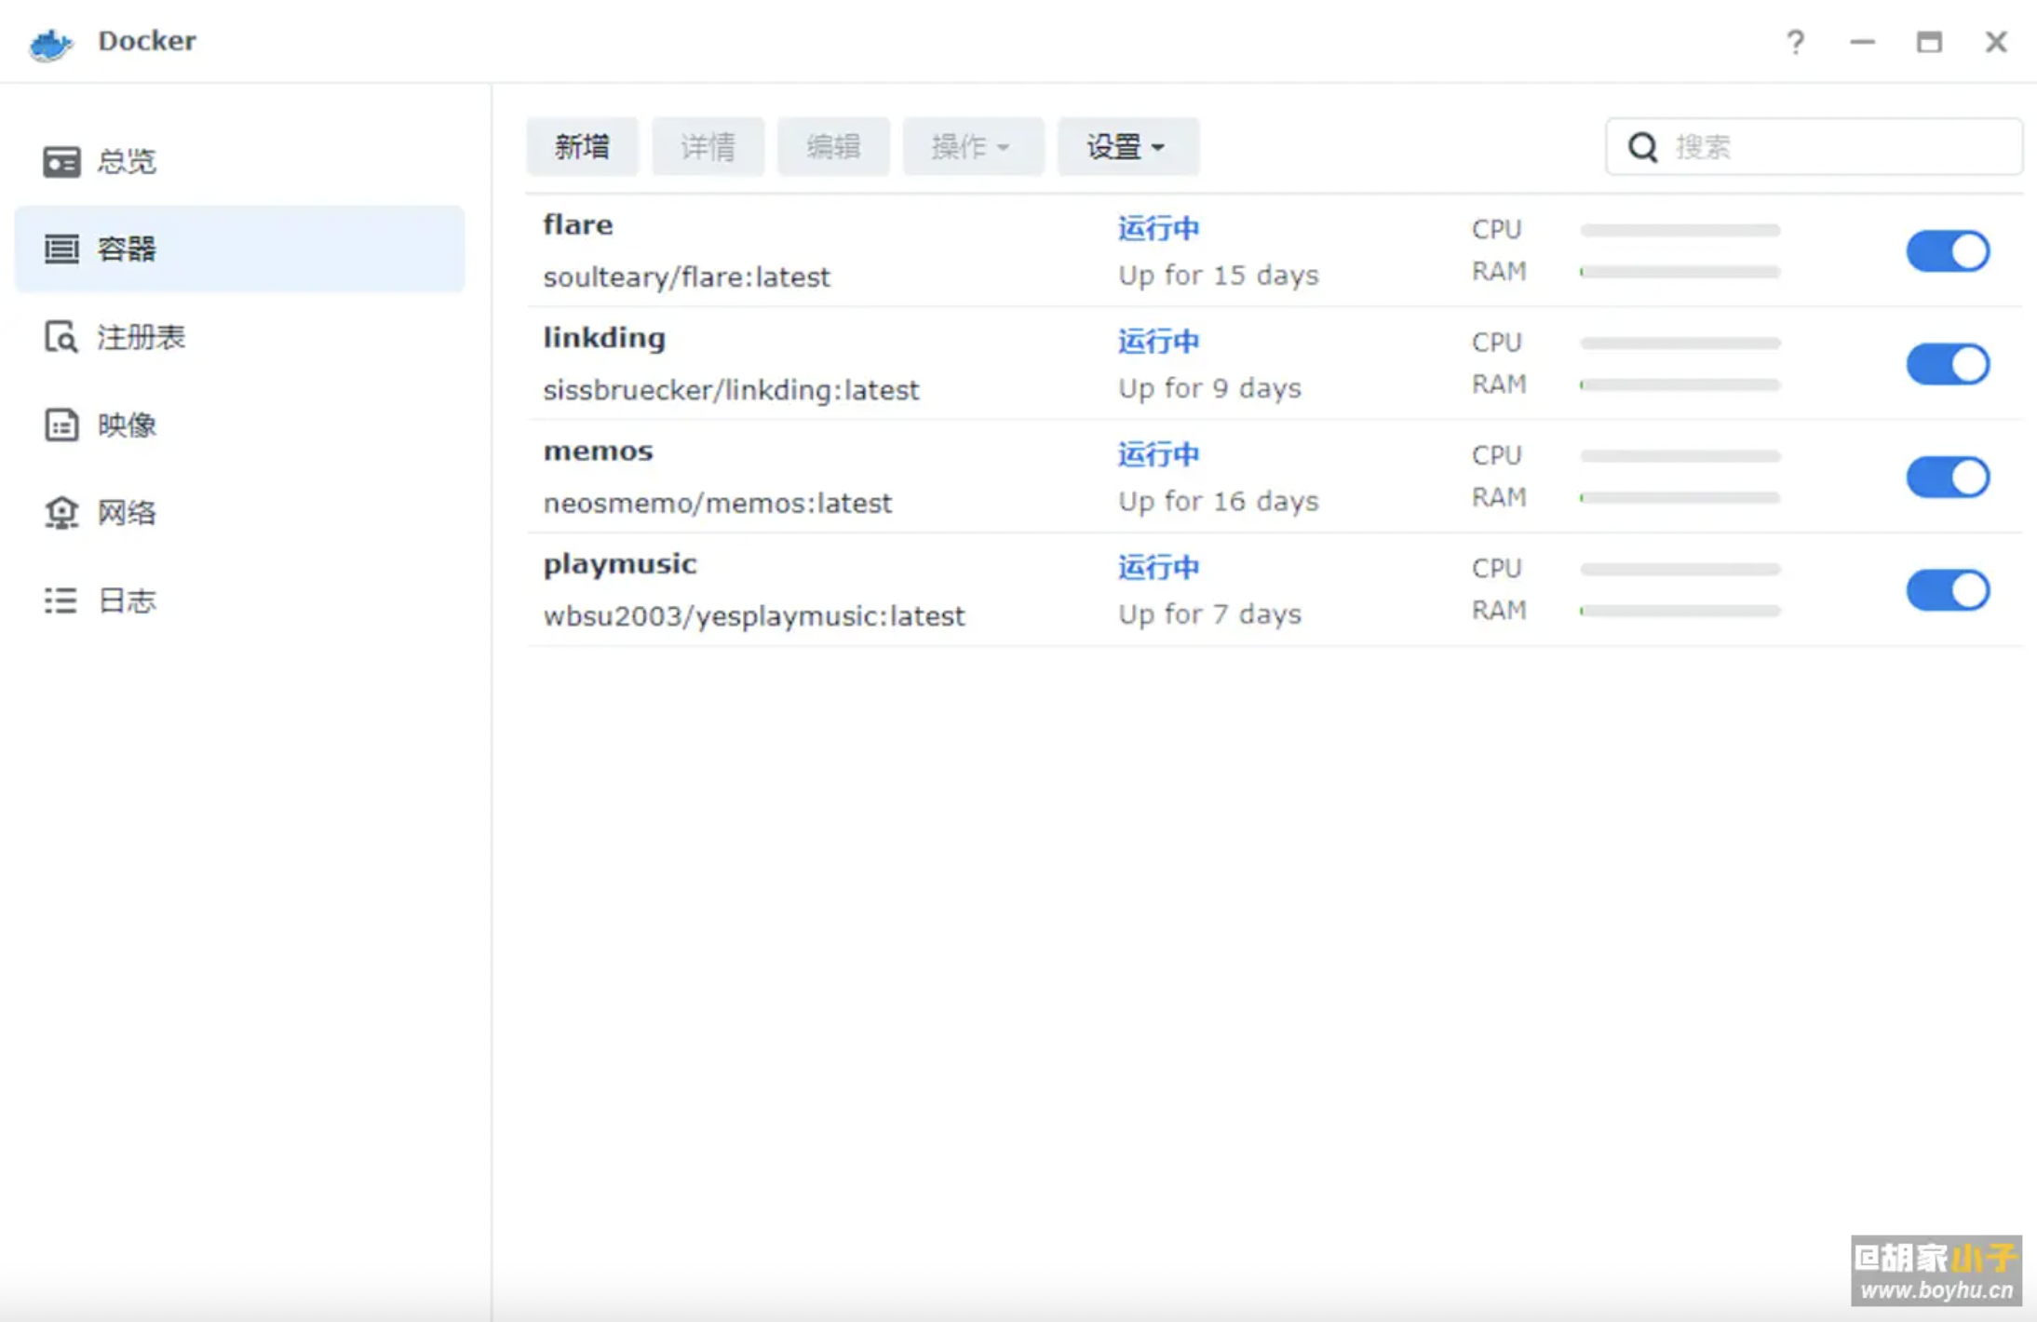Click playmusic's 运行中 running status

[1158, 567]
